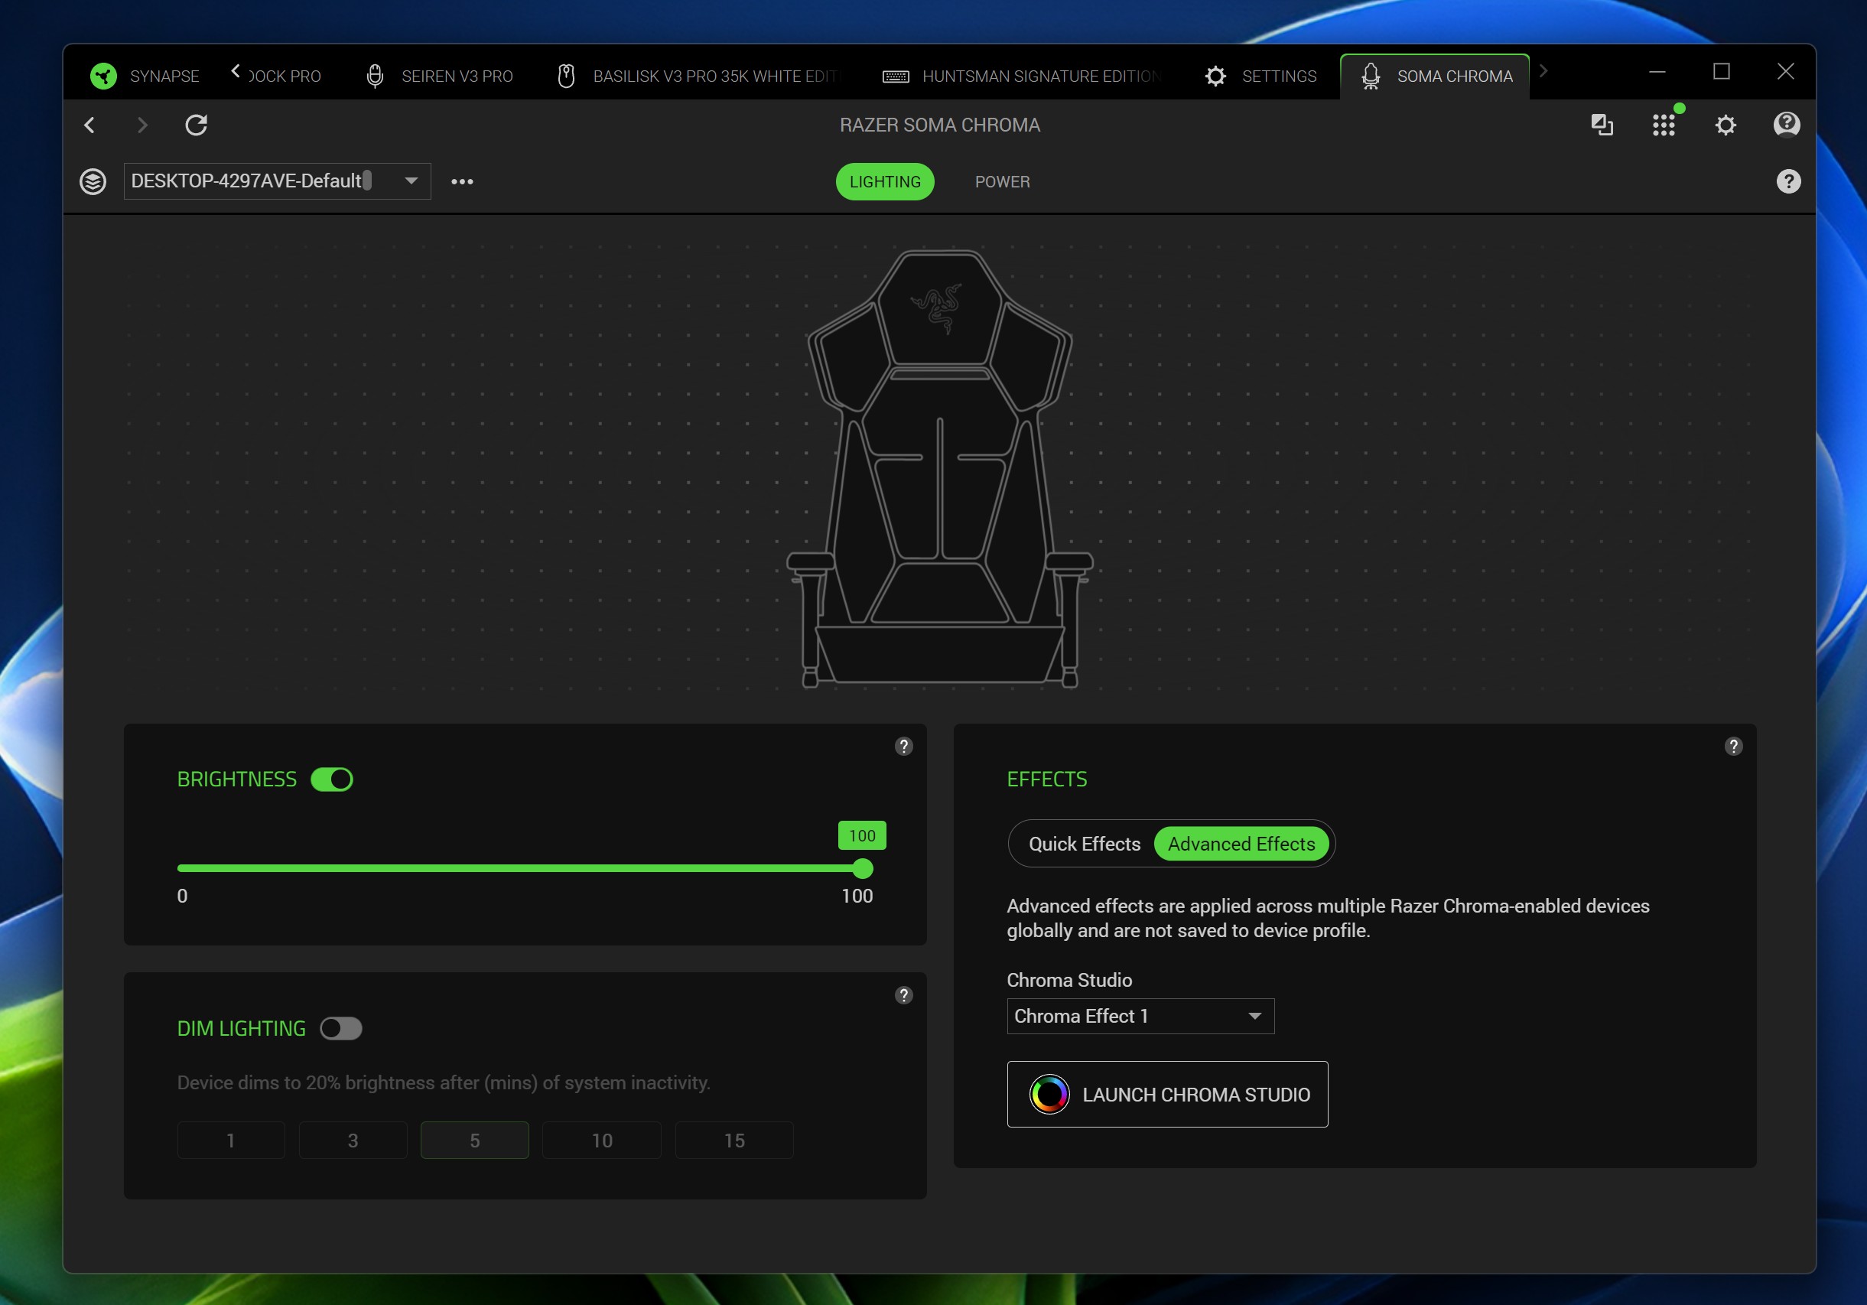Image resolution: width=1867 pixels, height=1305 pixels.
Task: Go back with the back arrow
Action: point(90,125)
